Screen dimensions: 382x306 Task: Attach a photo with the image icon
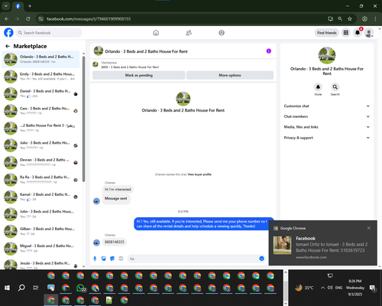[x=103, y=259]
